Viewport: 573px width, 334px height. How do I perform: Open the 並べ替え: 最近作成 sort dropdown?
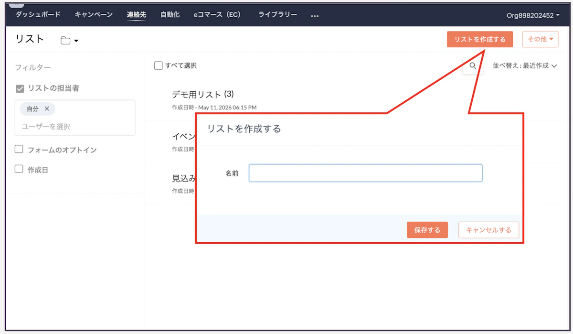pyautogui.click(x=525, y=66)
